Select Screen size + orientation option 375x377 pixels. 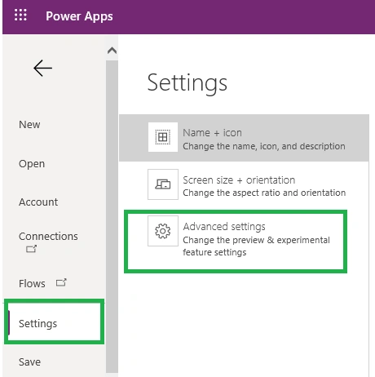point(244,185)
